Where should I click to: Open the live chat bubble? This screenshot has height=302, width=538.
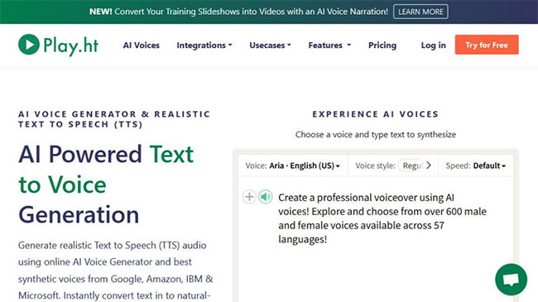(x=511, y=280)
